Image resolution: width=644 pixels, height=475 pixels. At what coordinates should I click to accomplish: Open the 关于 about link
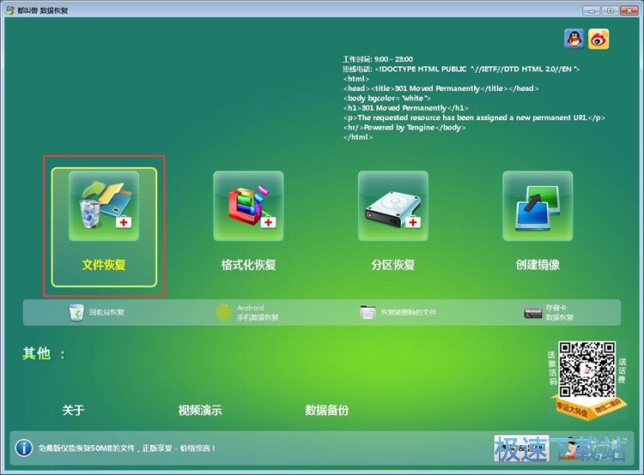[x=74, y=410]
